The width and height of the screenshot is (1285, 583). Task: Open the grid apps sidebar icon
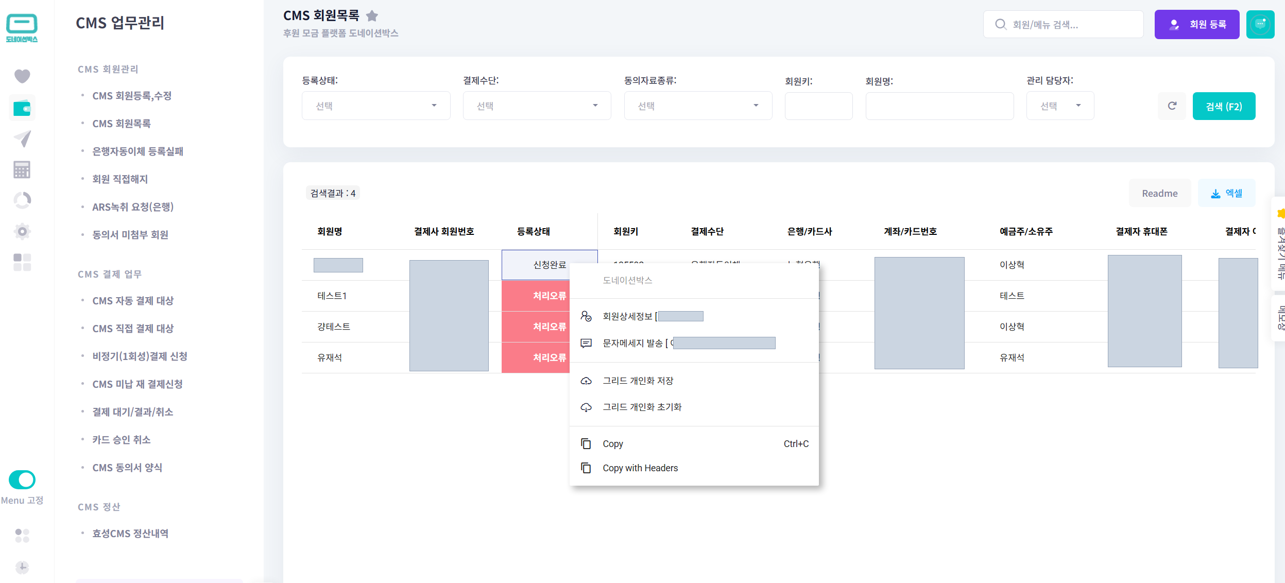tap(22, 262)
